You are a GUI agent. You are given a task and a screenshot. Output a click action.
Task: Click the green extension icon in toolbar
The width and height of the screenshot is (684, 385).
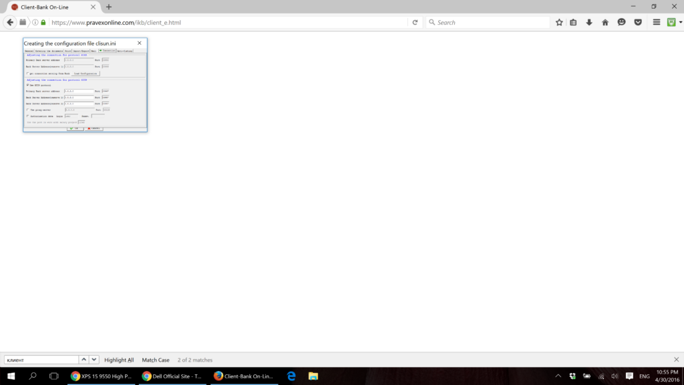[x=671, y=22]
